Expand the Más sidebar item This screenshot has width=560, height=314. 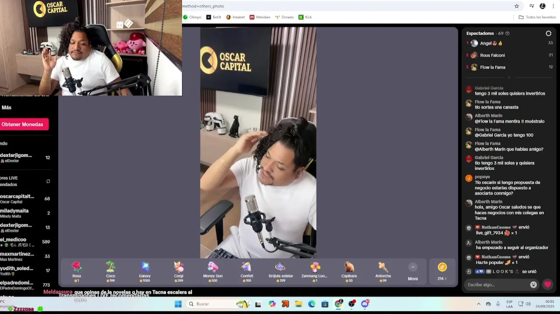pyautogui.click(x=7, y=107)
